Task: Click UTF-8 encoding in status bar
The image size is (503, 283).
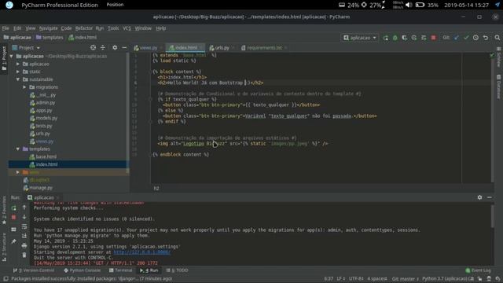Action: coord(356,279)
